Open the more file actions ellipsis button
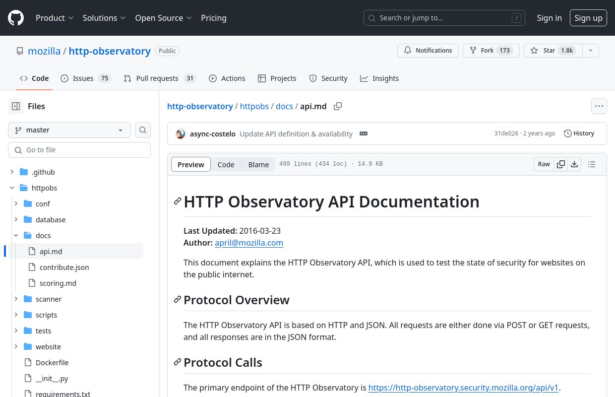Viewport: 615px width, 397px height. (x=599, y=106)
